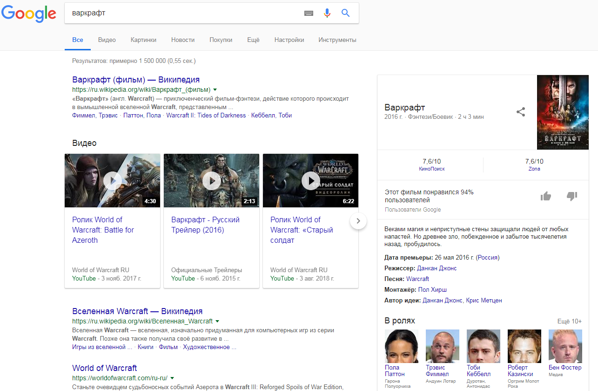This screenshot has width=598, height=391.
Task: Follow the Игры из вселенной sitelink
Action: (x=102, y=347)
